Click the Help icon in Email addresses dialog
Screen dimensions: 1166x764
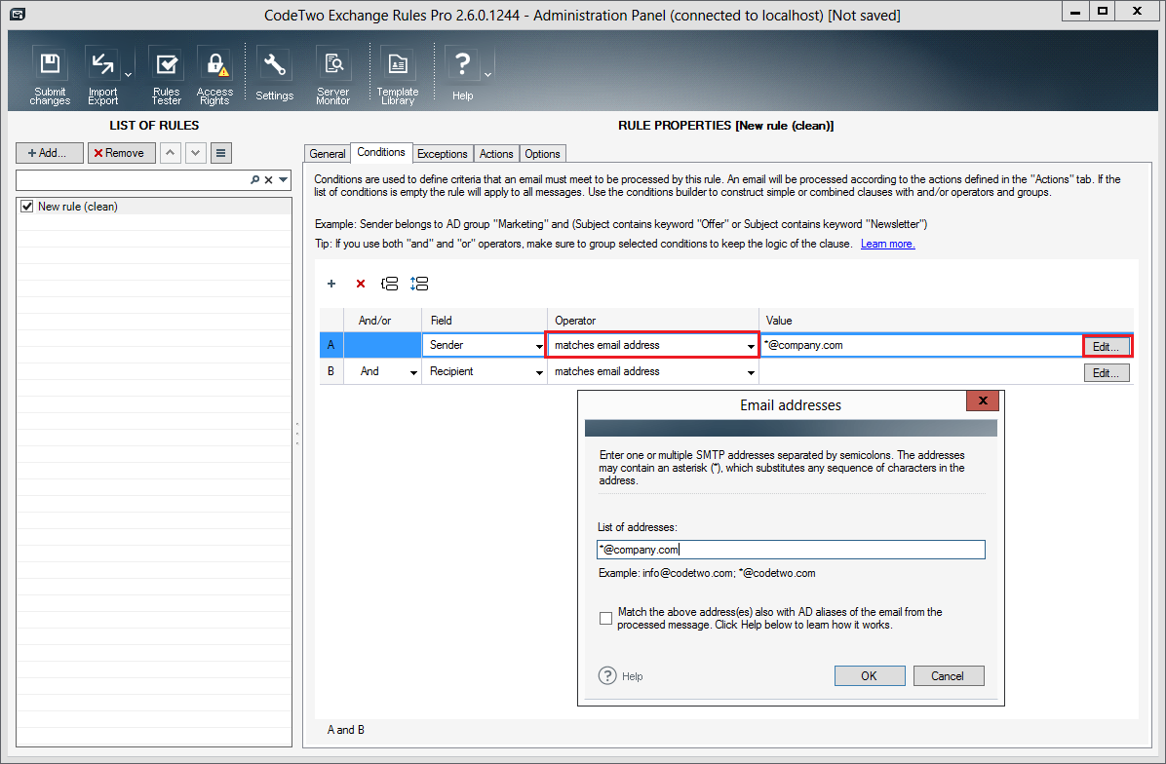[x=607, y=675]
